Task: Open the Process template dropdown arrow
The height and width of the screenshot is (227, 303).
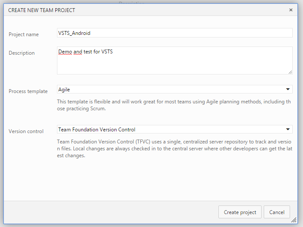Action: [x=288, y=89]
